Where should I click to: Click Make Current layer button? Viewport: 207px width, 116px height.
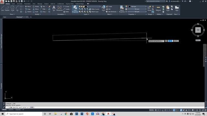point(94,9)
